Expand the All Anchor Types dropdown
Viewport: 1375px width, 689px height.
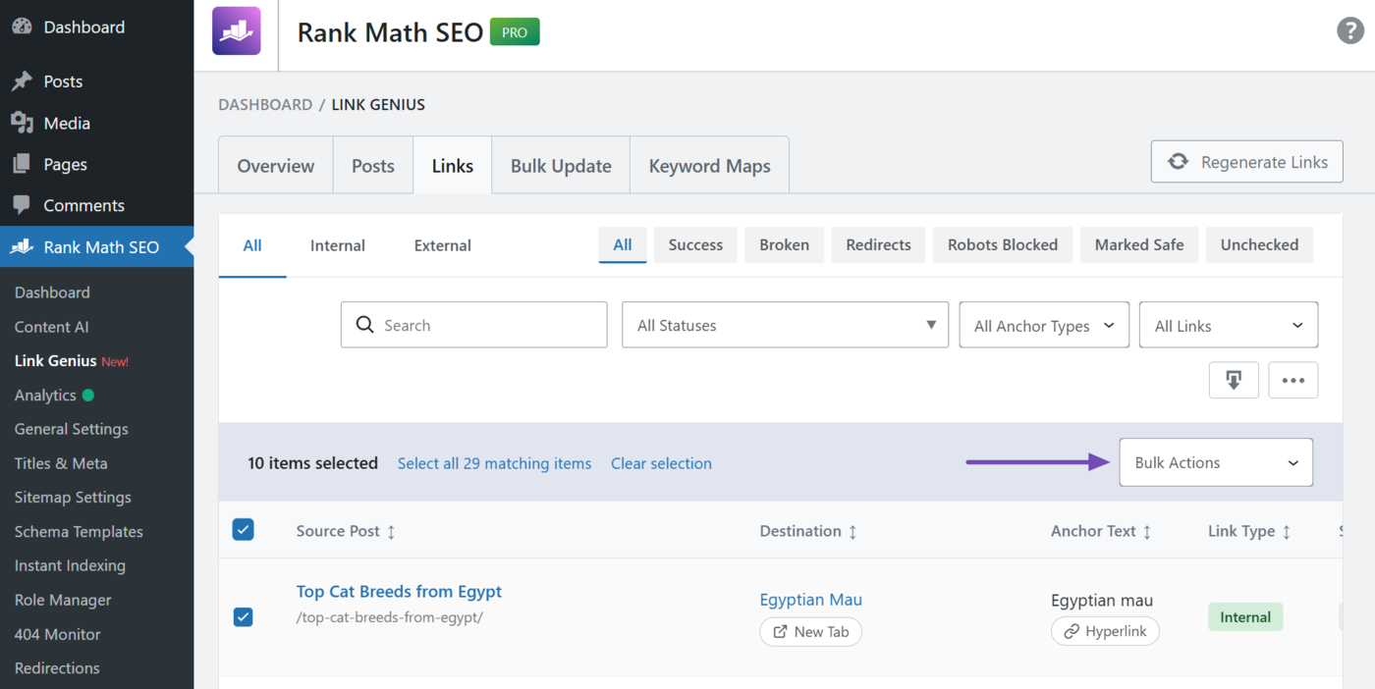click(1043, 324)
